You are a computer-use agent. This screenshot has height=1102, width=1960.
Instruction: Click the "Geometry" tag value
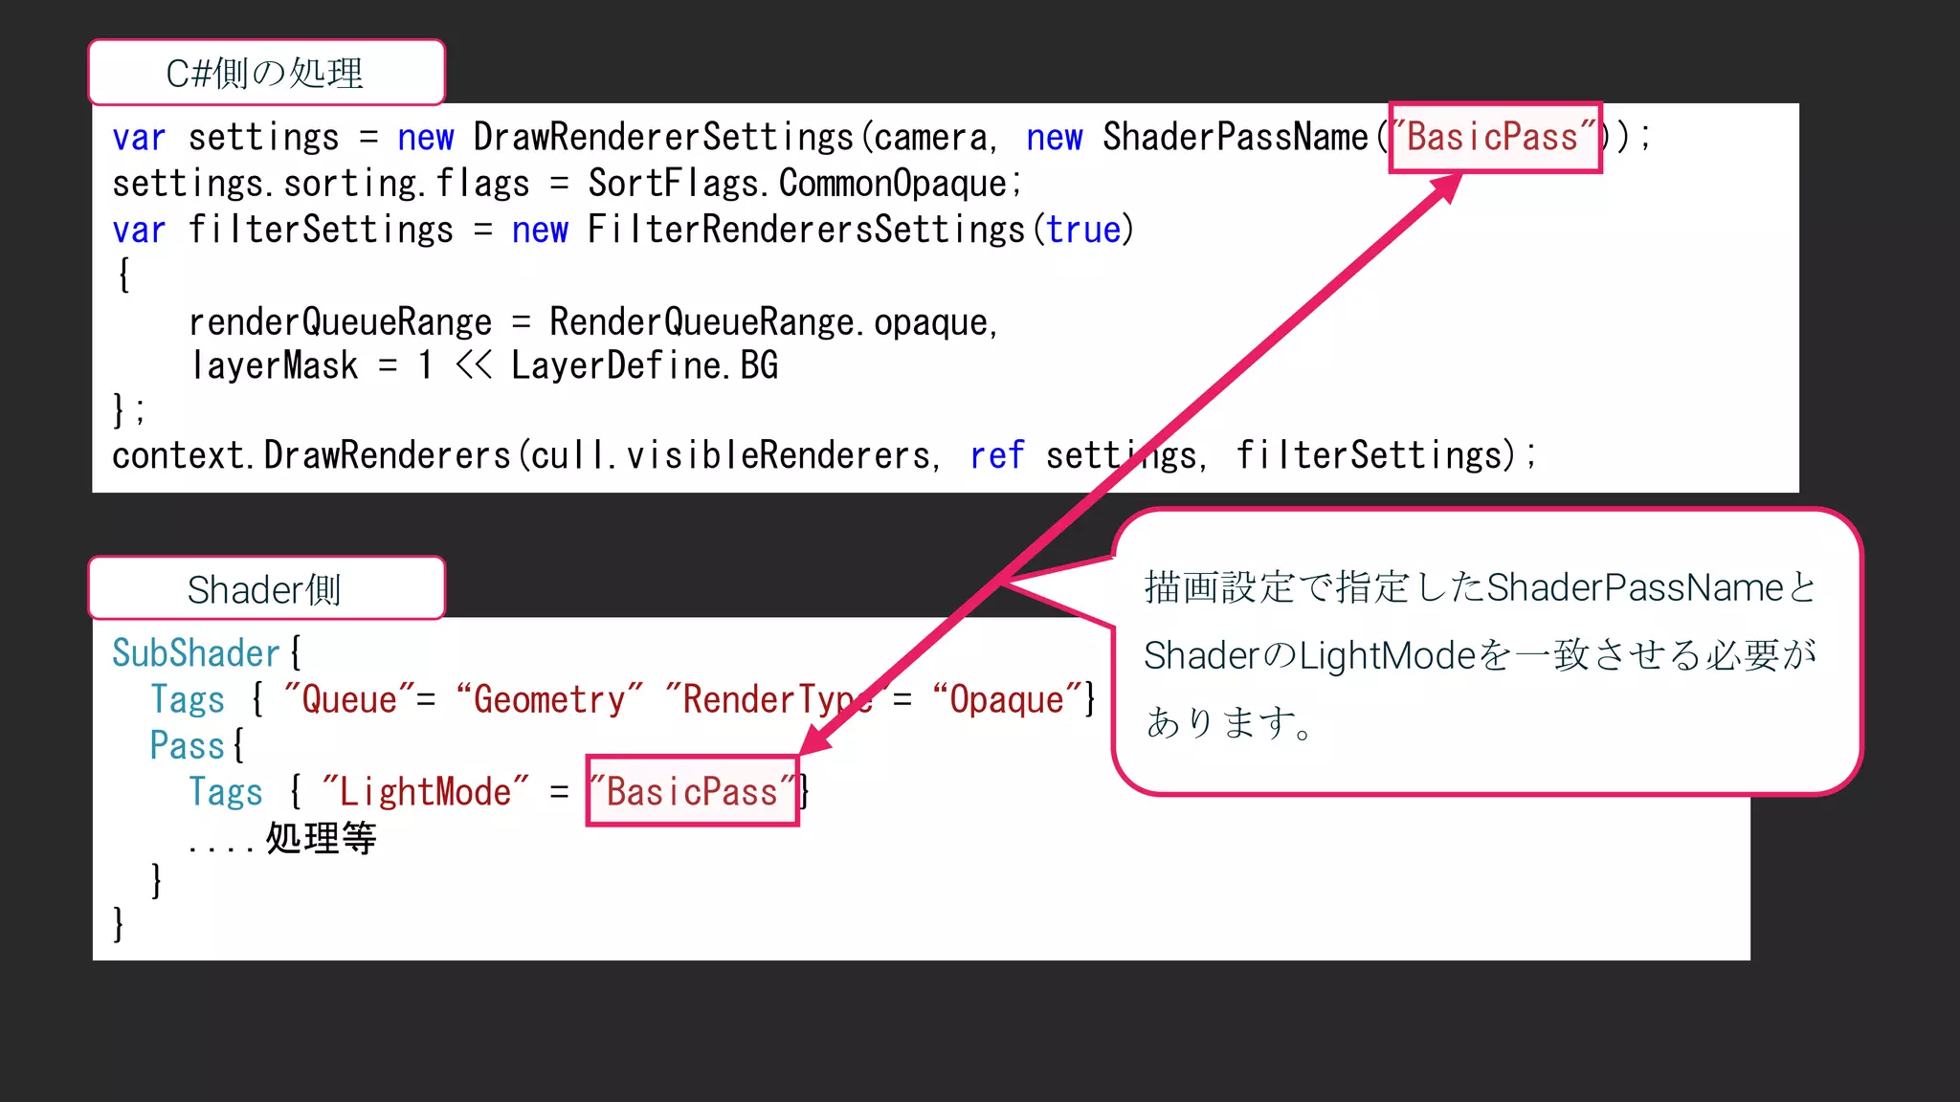pos(549,699)
